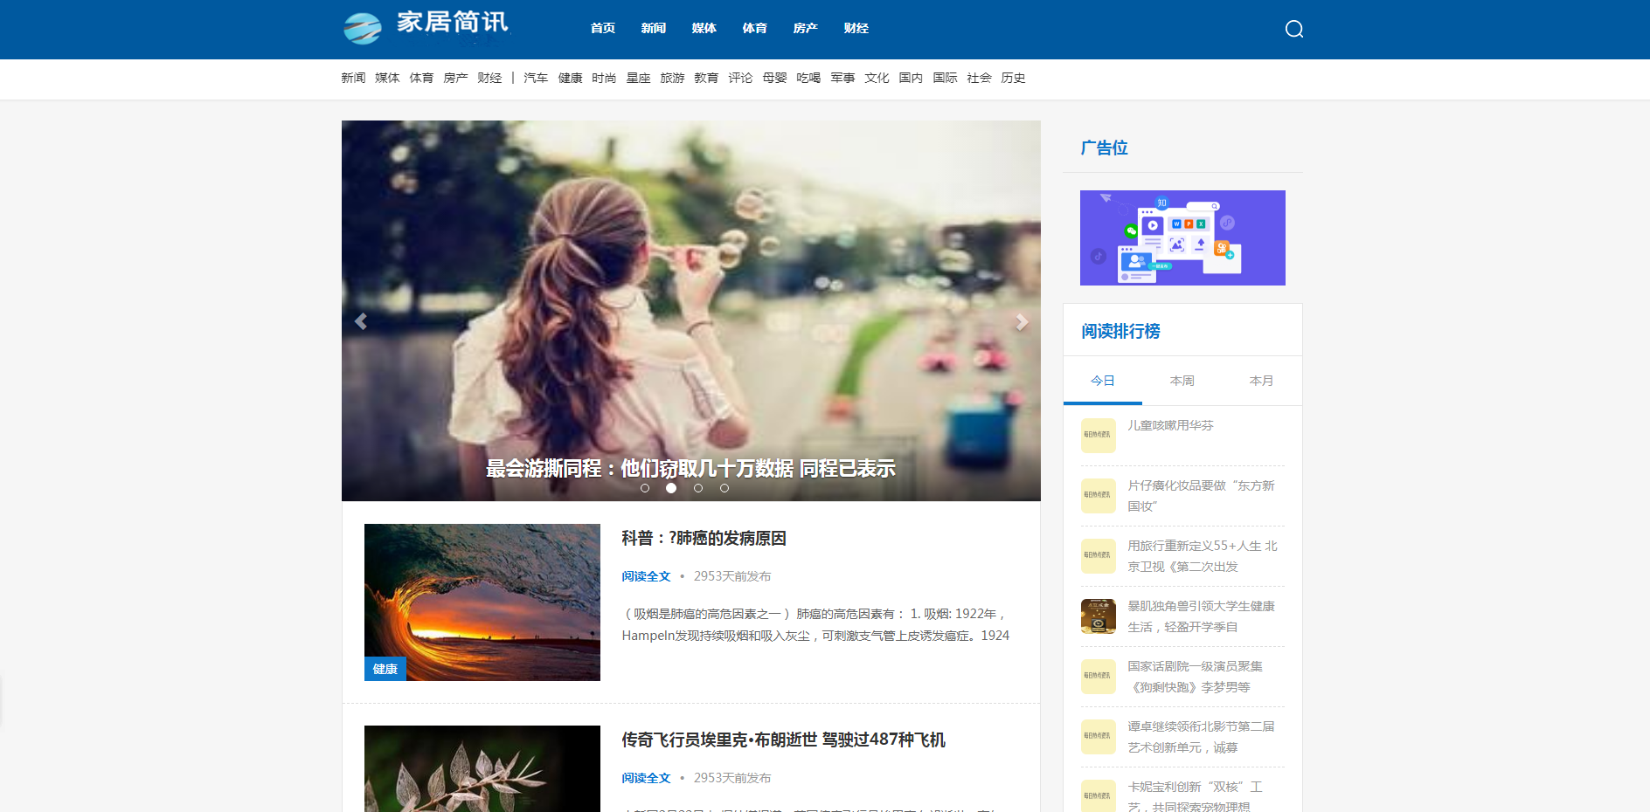The height and width of the screenshot is (812, 1650).
Task: Open 评论 category in sub navigation
Action: (x=740, y=78)
